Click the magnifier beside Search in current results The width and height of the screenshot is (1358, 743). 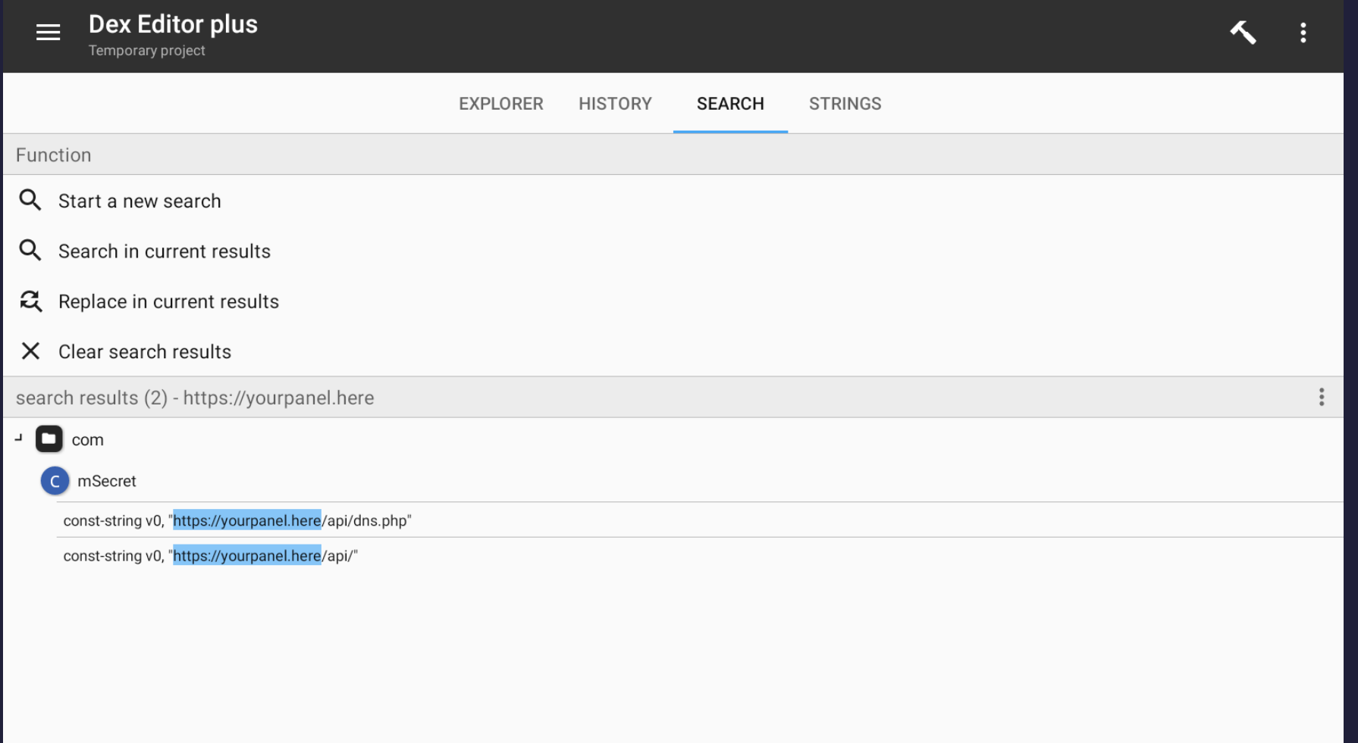(x=30, y=251)
